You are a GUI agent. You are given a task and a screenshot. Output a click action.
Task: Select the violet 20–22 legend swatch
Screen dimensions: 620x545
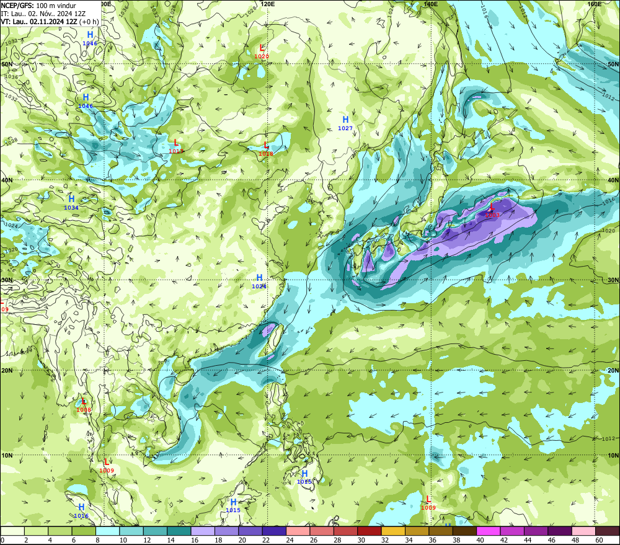[250, 531]
